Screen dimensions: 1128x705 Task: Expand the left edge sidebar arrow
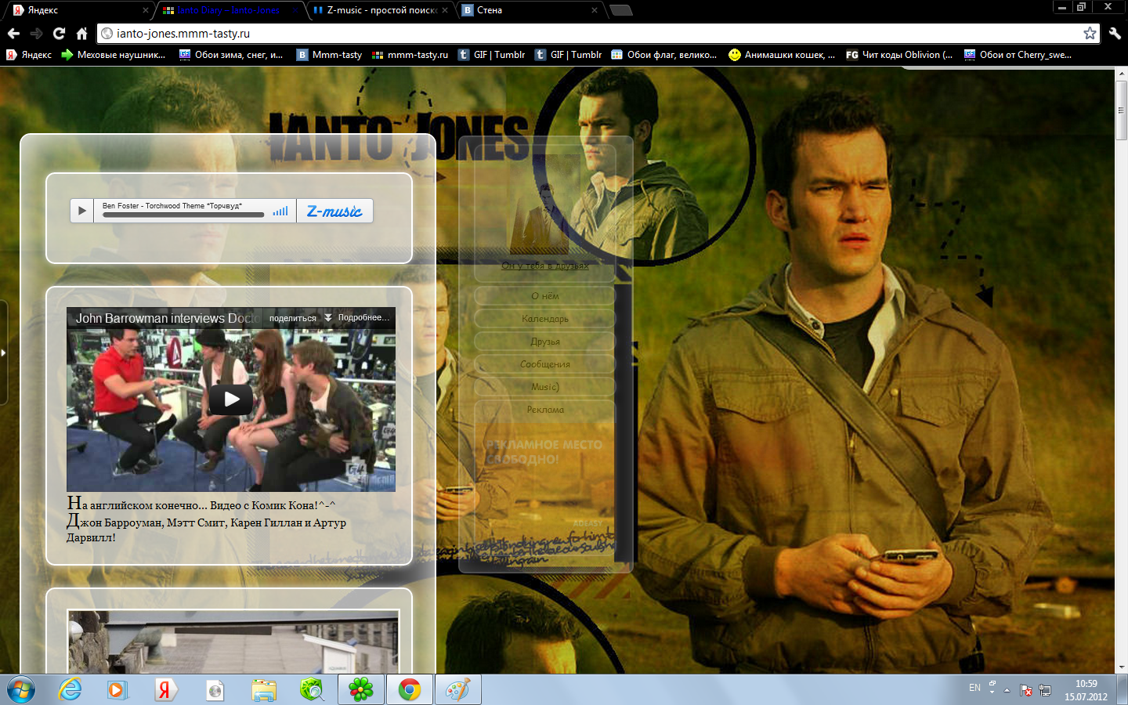point(3,353)
